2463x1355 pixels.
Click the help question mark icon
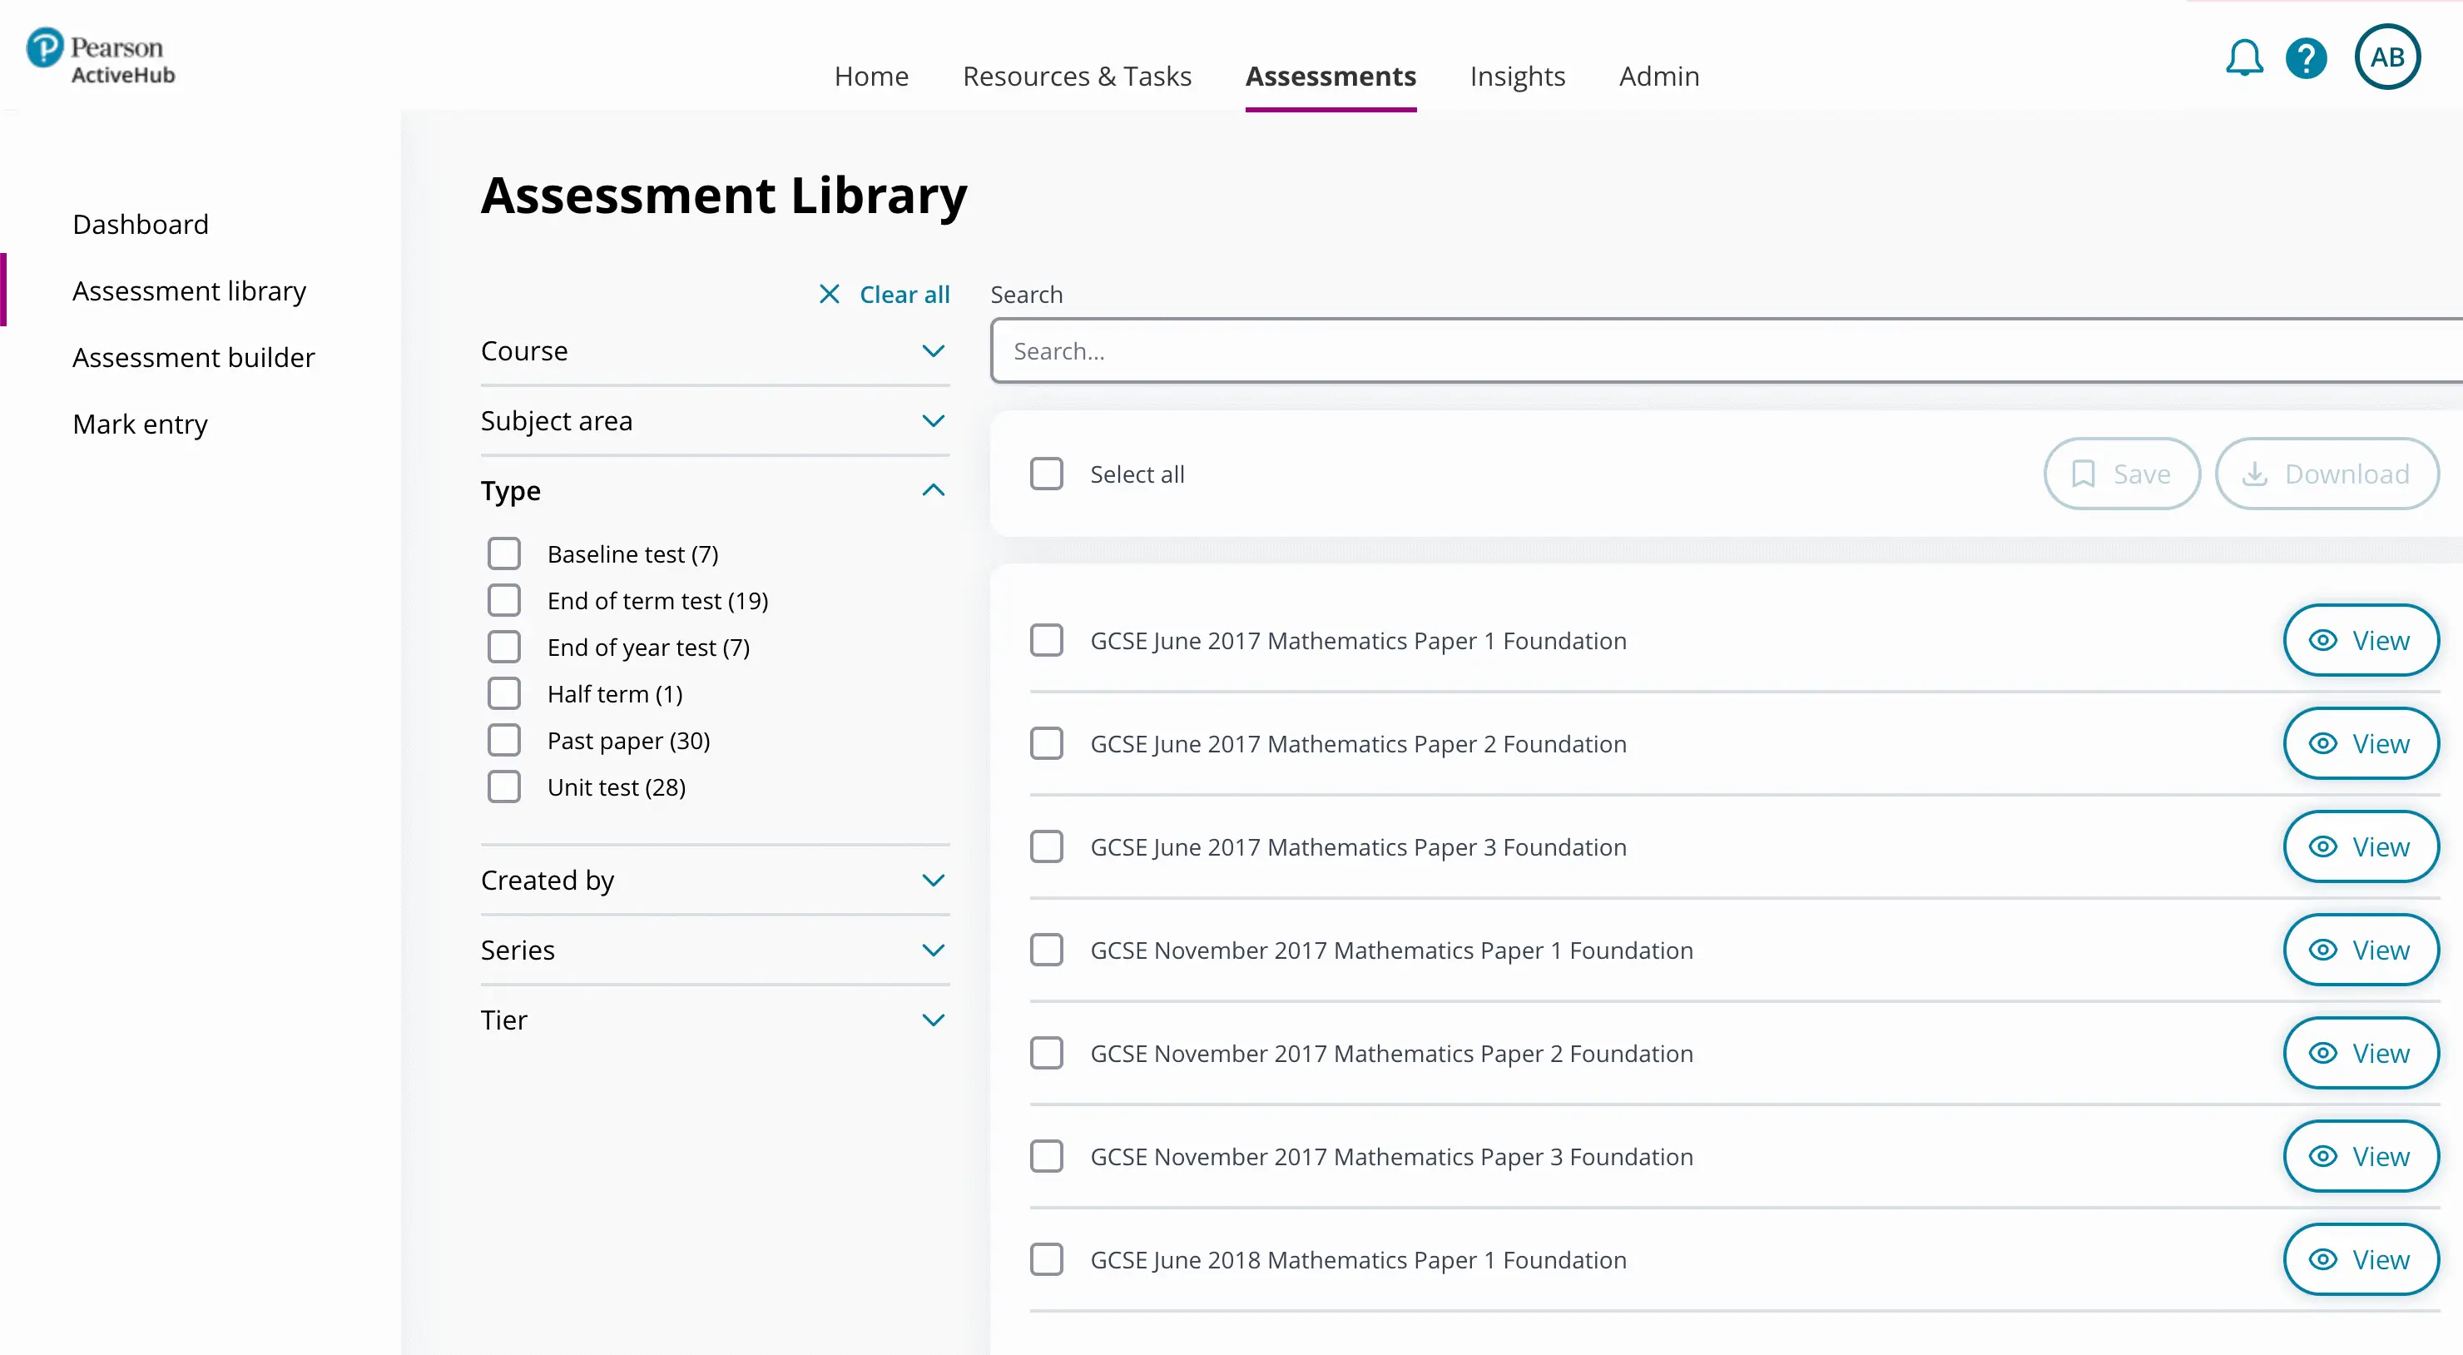pos(2308,57)
